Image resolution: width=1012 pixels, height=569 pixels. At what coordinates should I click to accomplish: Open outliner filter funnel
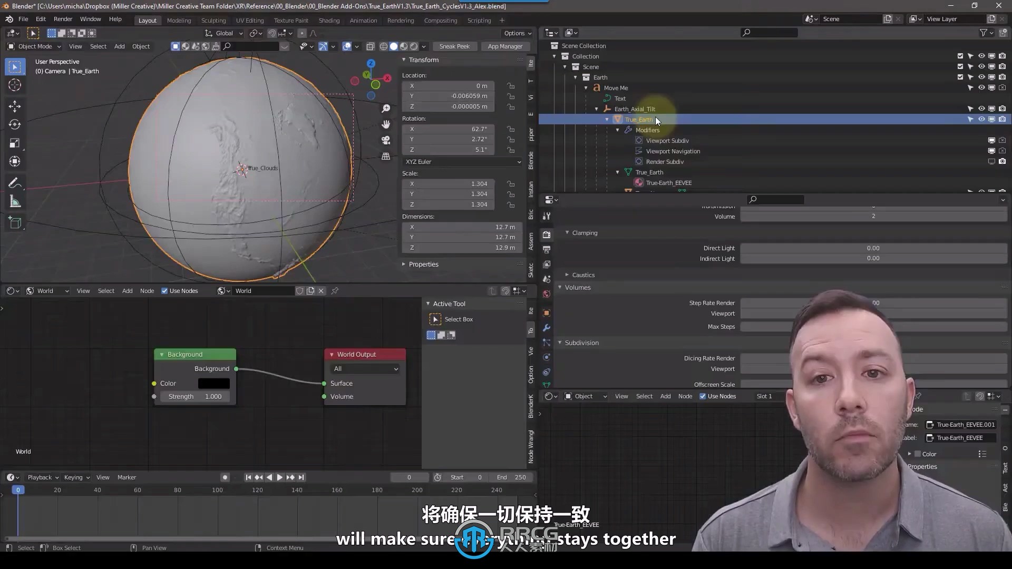[x=984, y=33]
